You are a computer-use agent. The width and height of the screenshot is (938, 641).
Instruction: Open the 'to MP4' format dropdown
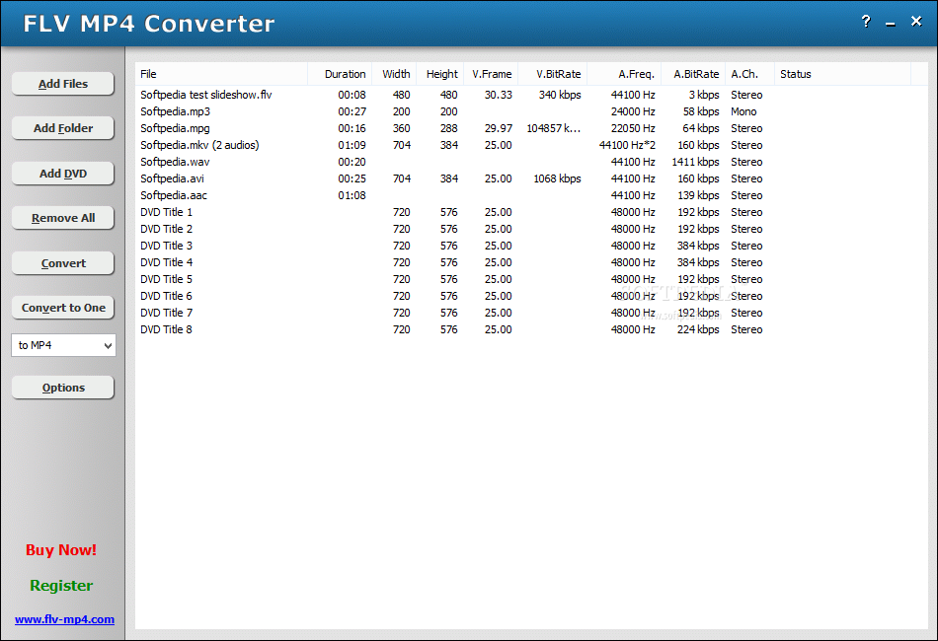pos(63,345)
